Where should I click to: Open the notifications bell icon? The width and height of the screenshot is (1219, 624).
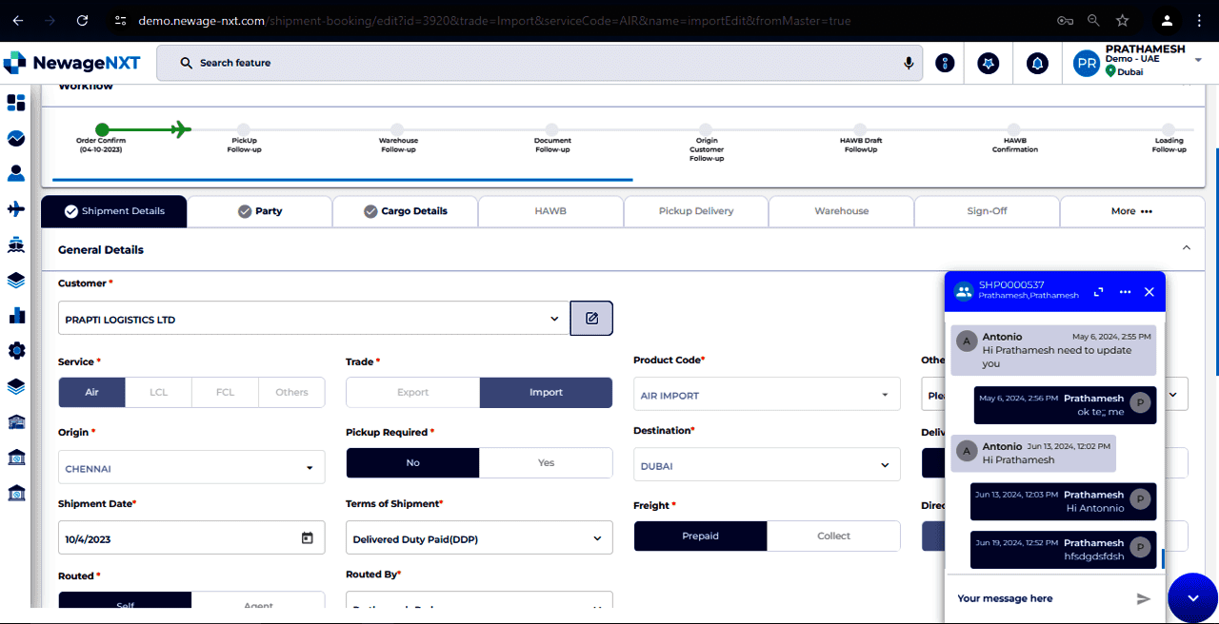point(1037,63)
